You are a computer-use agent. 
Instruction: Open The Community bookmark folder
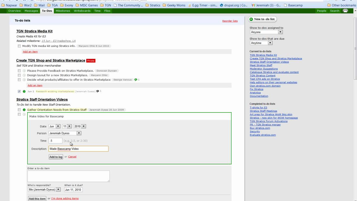pos(128,5)
